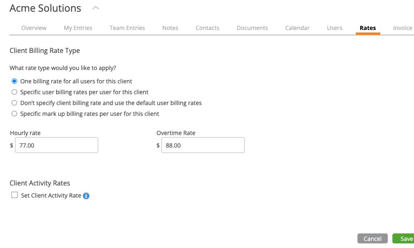Switch to the Invoice tab

click(x=403, y=28)
